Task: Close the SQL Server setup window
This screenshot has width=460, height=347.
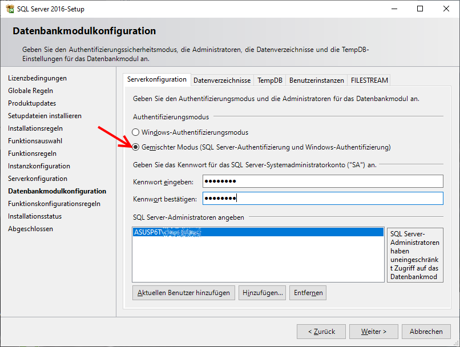Action: (x=446, y=9)
